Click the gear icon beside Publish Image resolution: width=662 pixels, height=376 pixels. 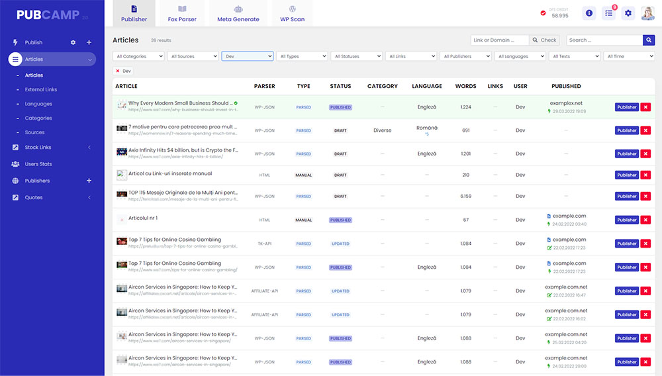tap(73, 42)
